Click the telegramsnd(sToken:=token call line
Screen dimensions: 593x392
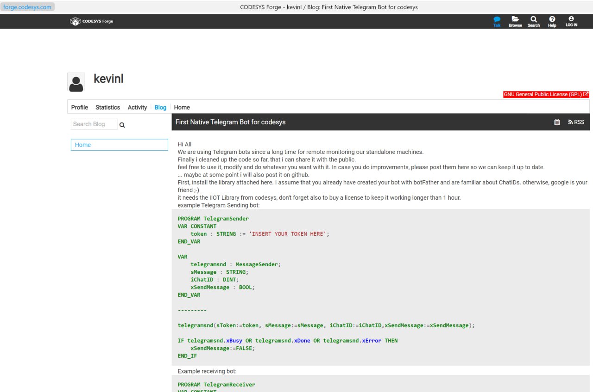click(326, 325)
